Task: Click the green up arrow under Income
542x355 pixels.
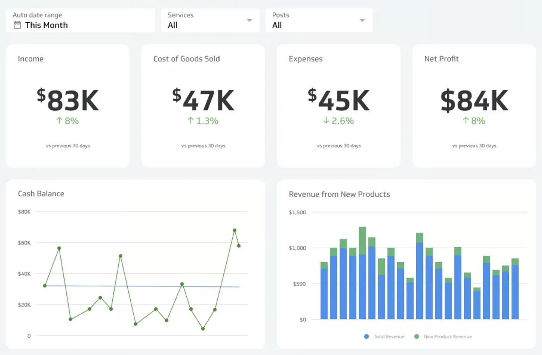Action: tap(59, 121)
